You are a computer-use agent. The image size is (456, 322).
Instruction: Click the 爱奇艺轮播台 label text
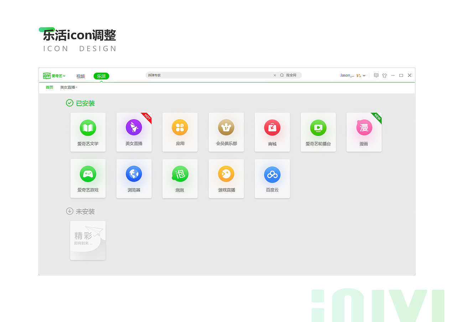pos(318,144)
